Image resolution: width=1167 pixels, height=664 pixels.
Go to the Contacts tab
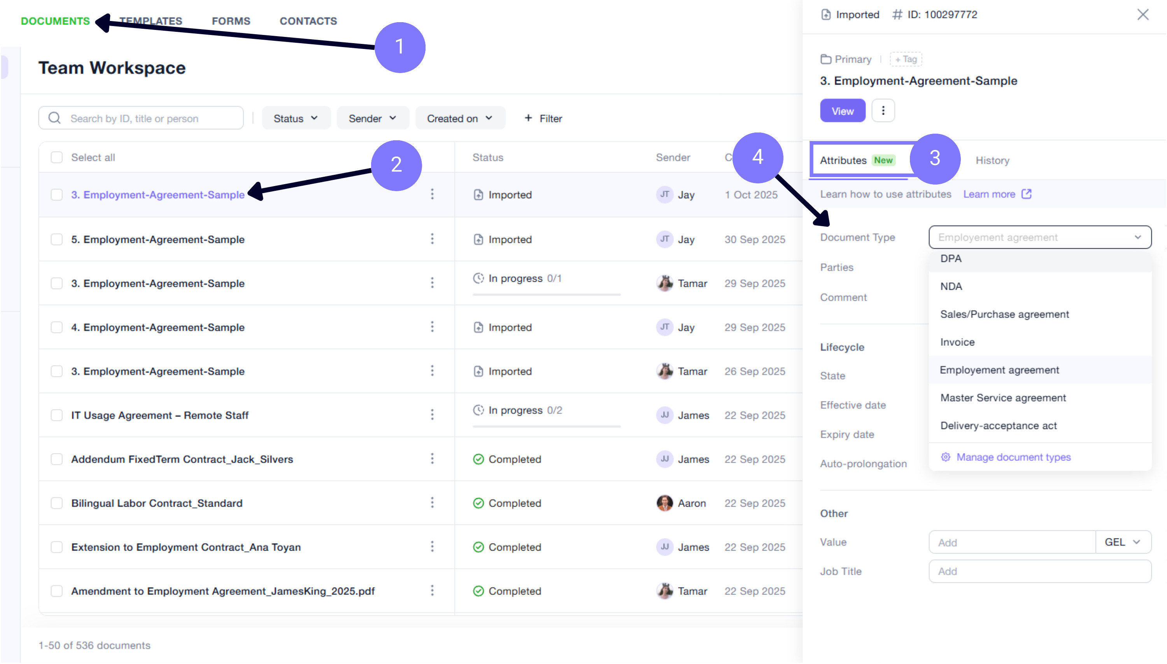pos(308,21)
